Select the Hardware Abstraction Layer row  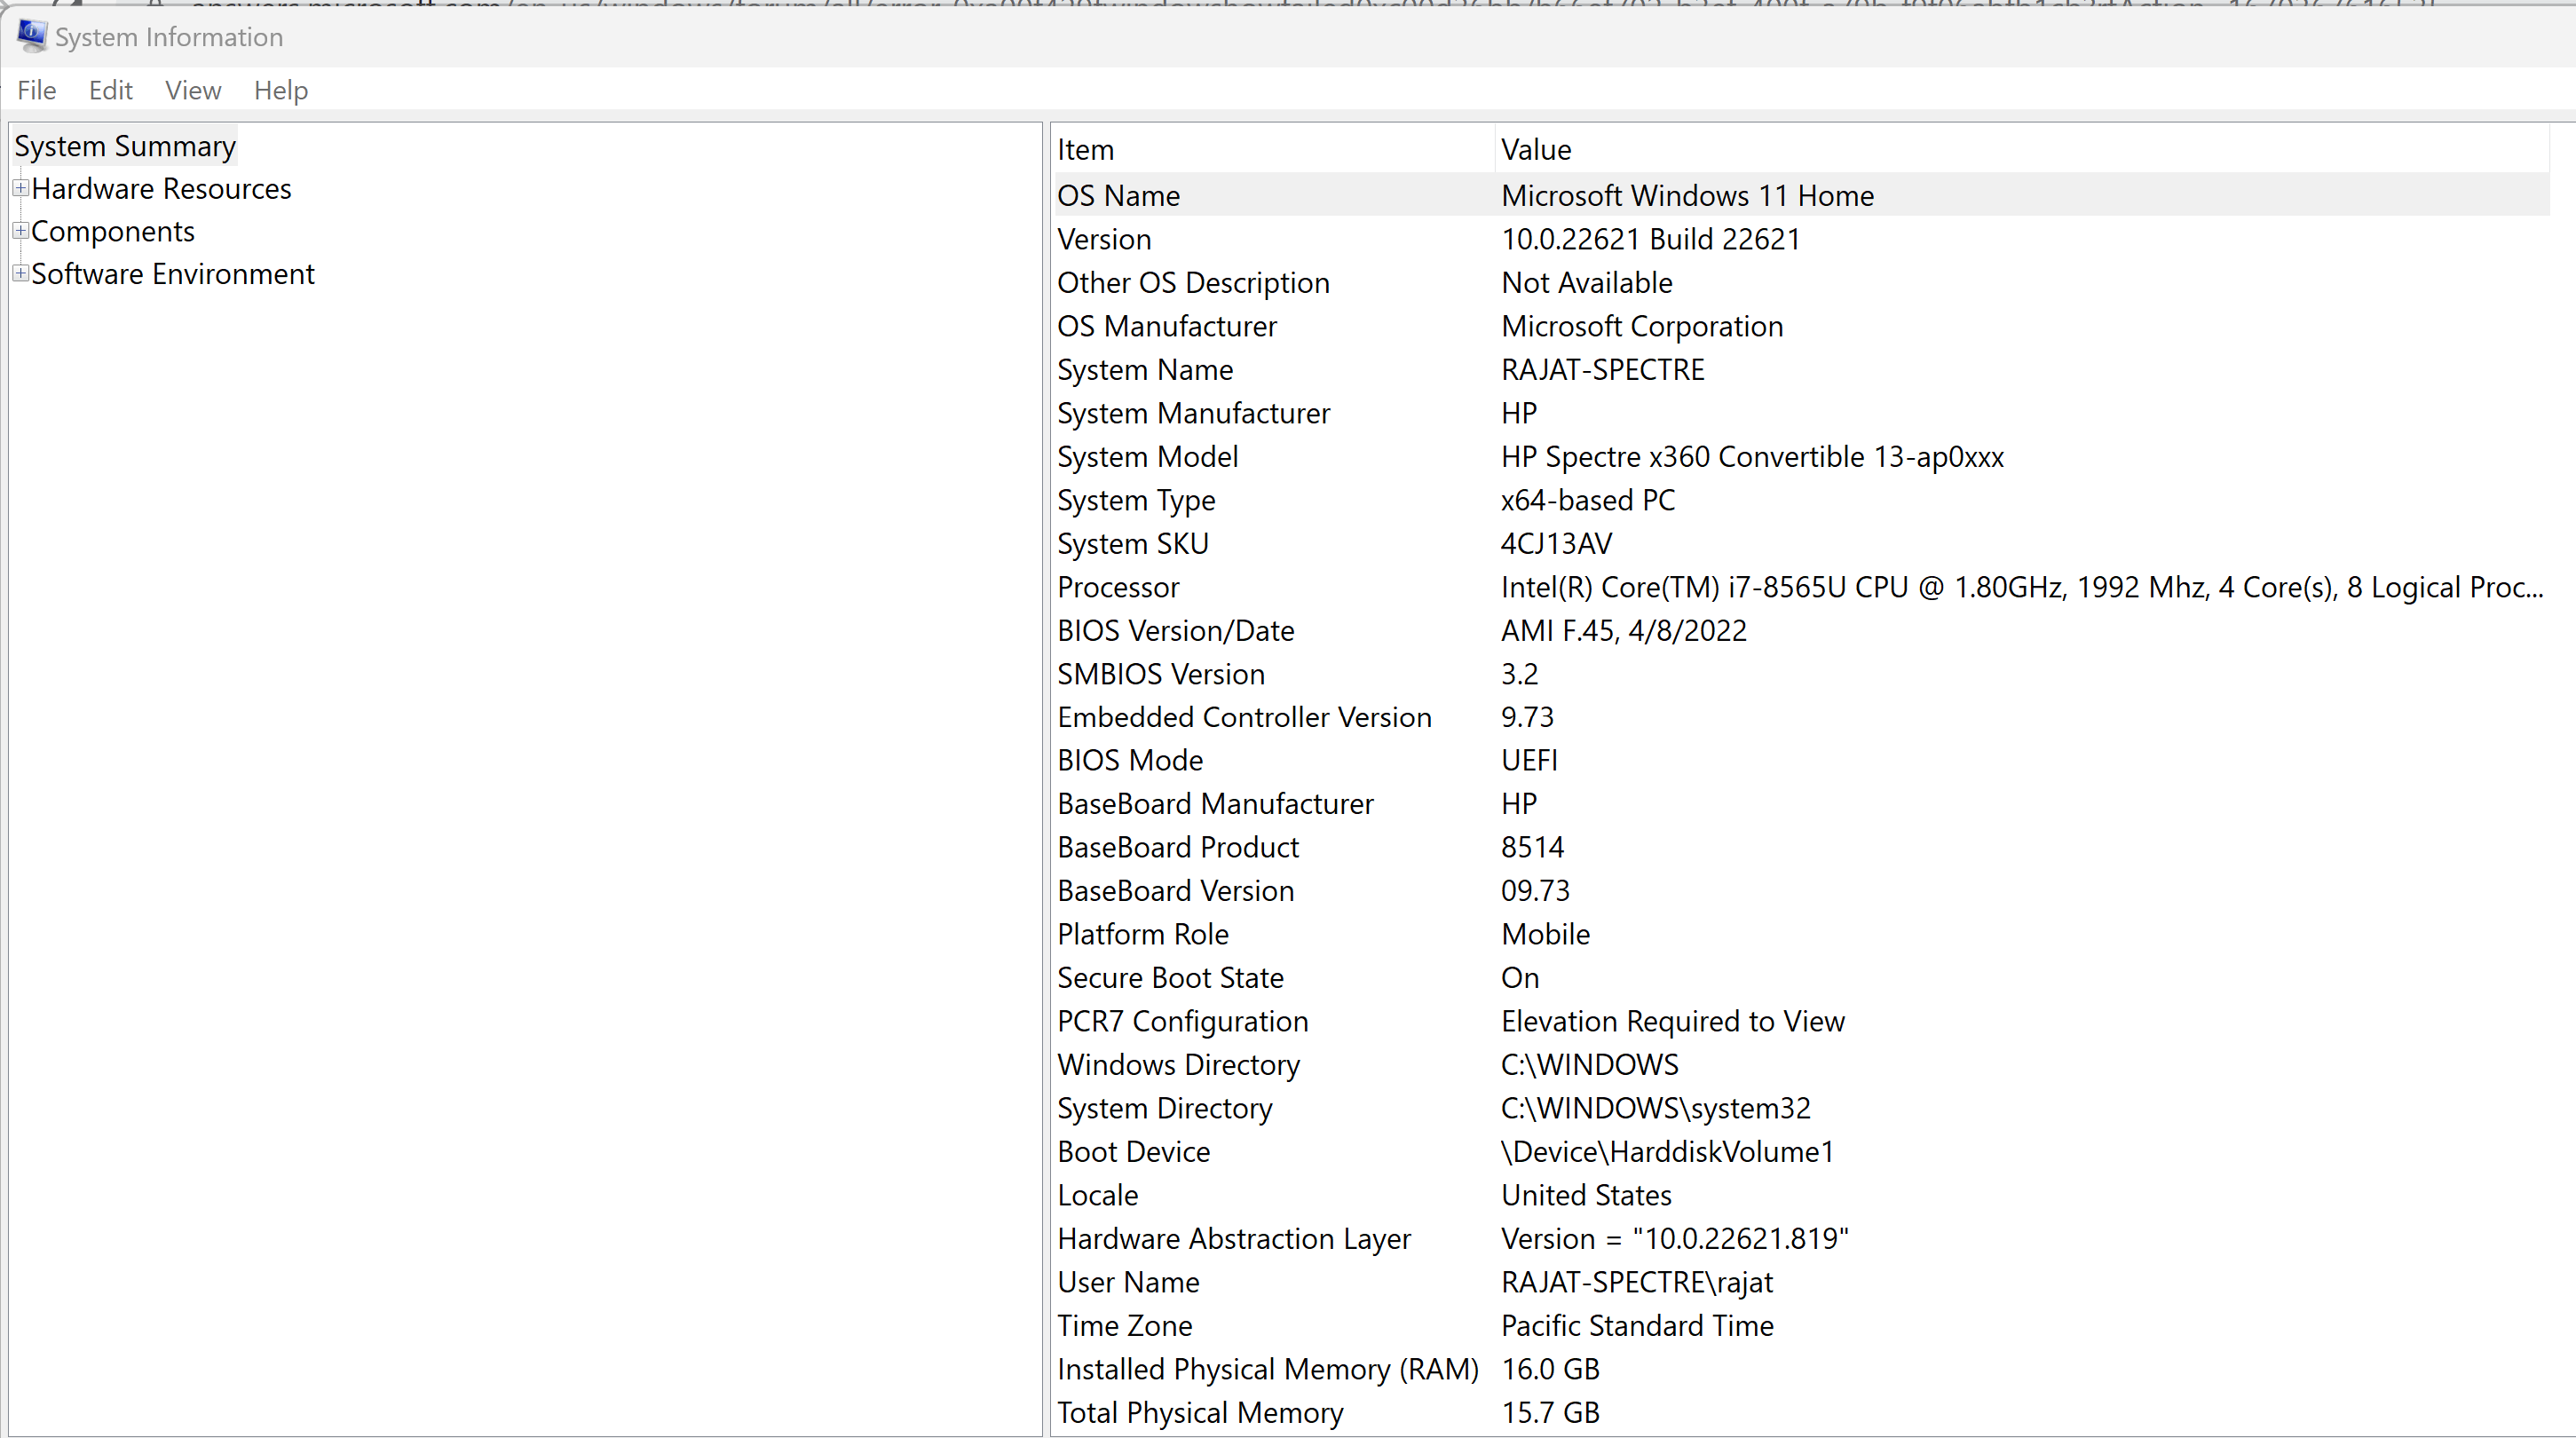[1801, 1239]
